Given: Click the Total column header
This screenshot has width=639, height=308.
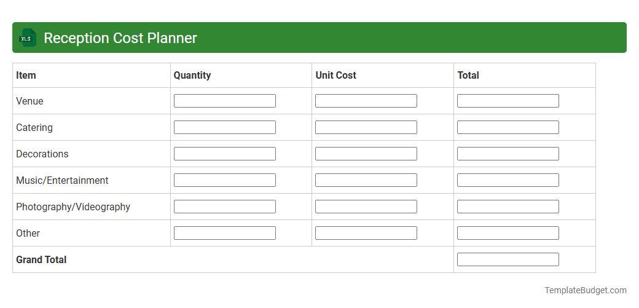Looking at the screenshot, I should (x=468, y=76).
